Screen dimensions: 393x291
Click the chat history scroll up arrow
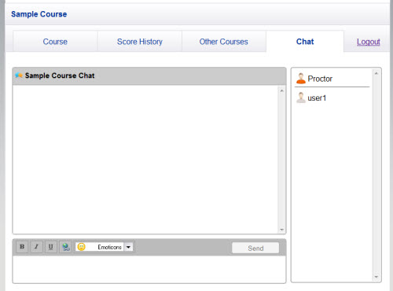281,90
